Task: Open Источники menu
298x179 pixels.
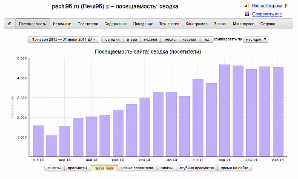Action: (x=62, y=24)
